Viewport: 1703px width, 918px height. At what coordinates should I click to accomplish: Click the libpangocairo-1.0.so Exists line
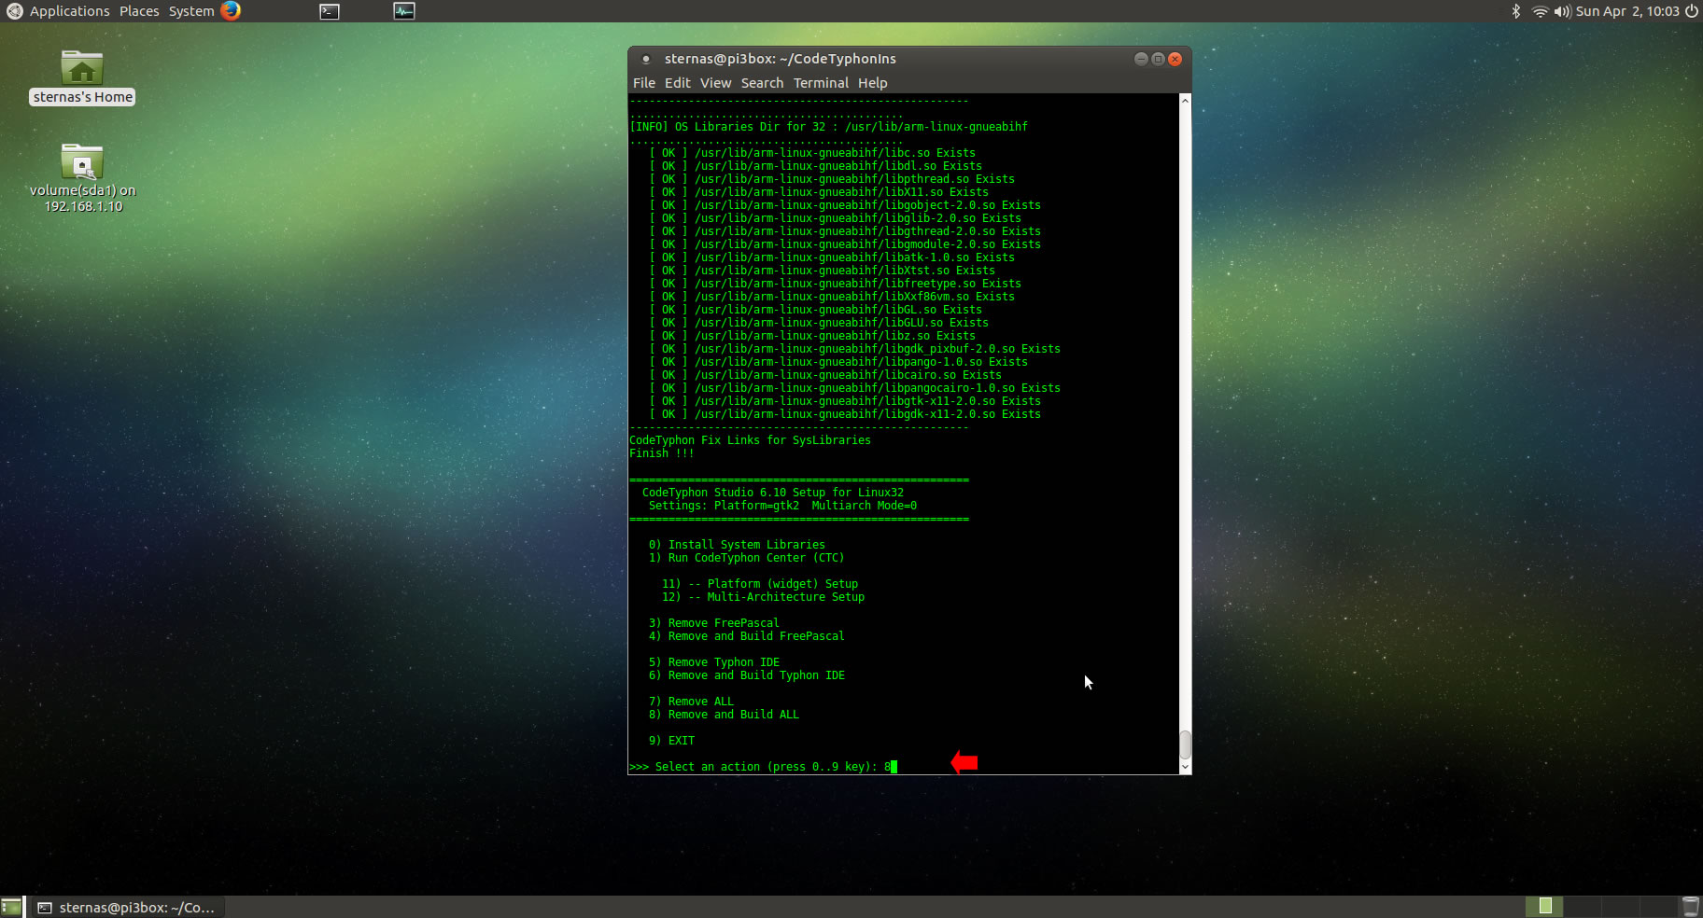854,388
